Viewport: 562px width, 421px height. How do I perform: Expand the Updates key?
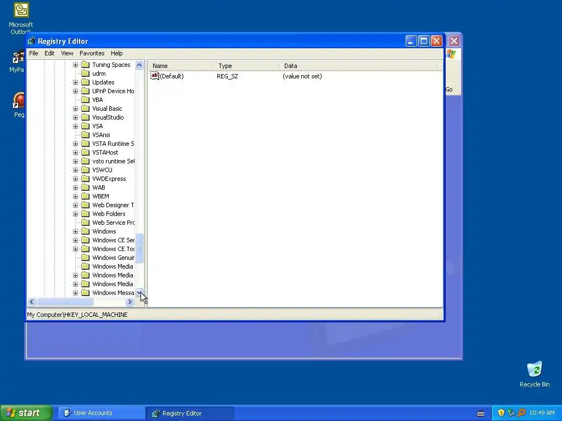(75, 82)
